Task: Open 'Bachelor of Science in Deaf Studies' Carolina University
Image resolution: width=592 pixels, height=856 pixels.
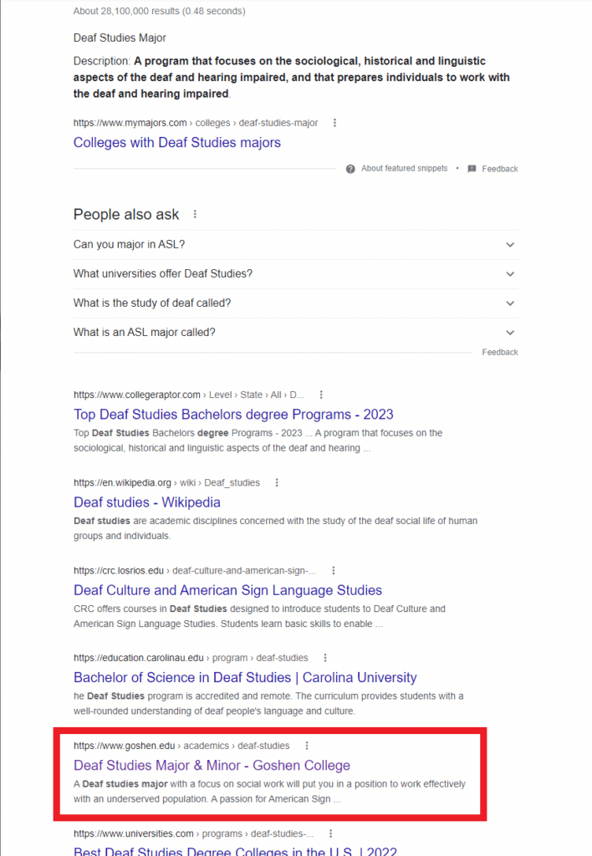Action: (x=245, y=677)
